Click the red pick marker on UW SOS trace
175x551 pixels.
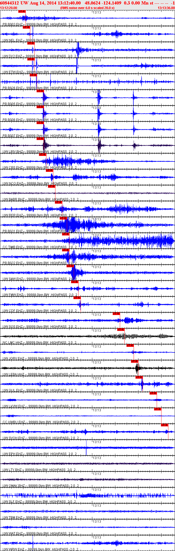(x=116, y=314)
